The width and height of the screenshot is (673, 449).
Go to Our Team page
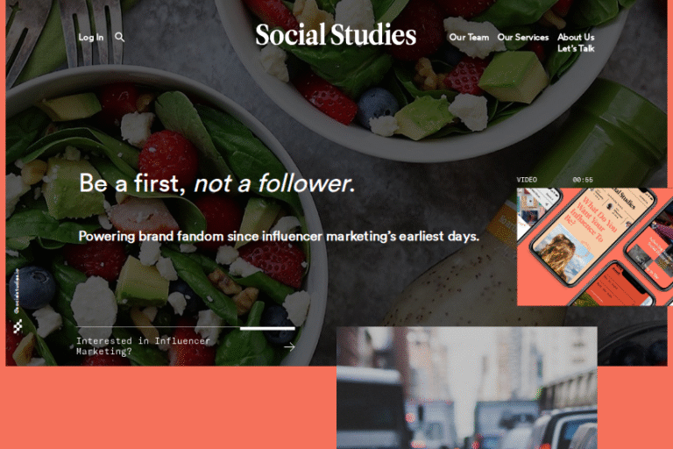(x=469, y=38)
